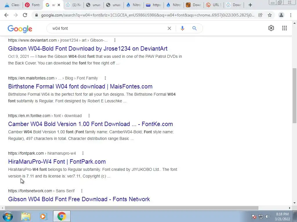Switch to the second unus tab

point(114,5)
